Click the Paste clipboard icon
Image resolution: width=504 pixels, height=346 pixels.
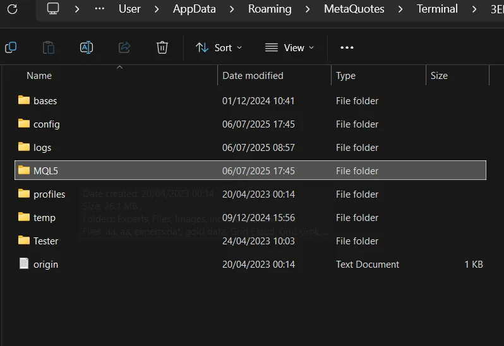tap(49, 47)
